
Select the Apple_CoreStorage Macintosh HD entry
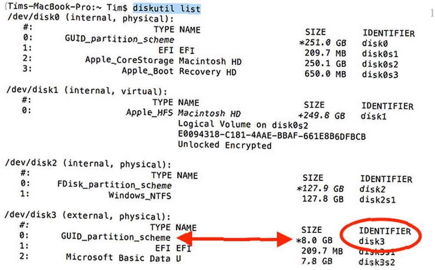tap(163, 60)
